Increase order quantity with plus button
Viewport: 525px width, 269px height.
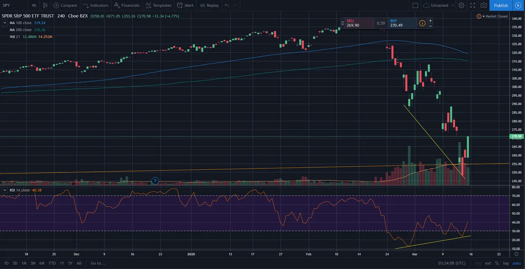click(430, 21)
